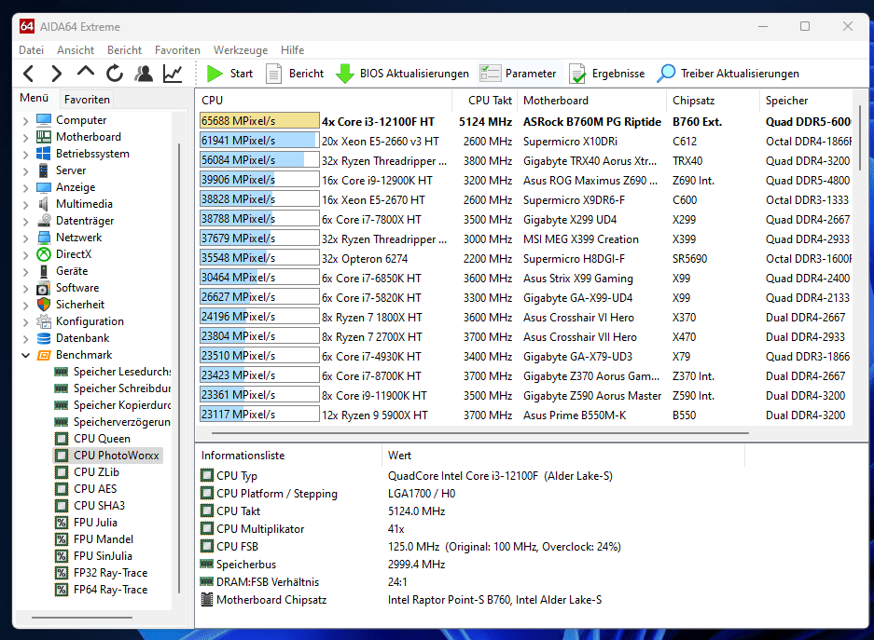Screen dimensions: 874x640
Task: Expand the Software tree node
Action: (25, 288)
